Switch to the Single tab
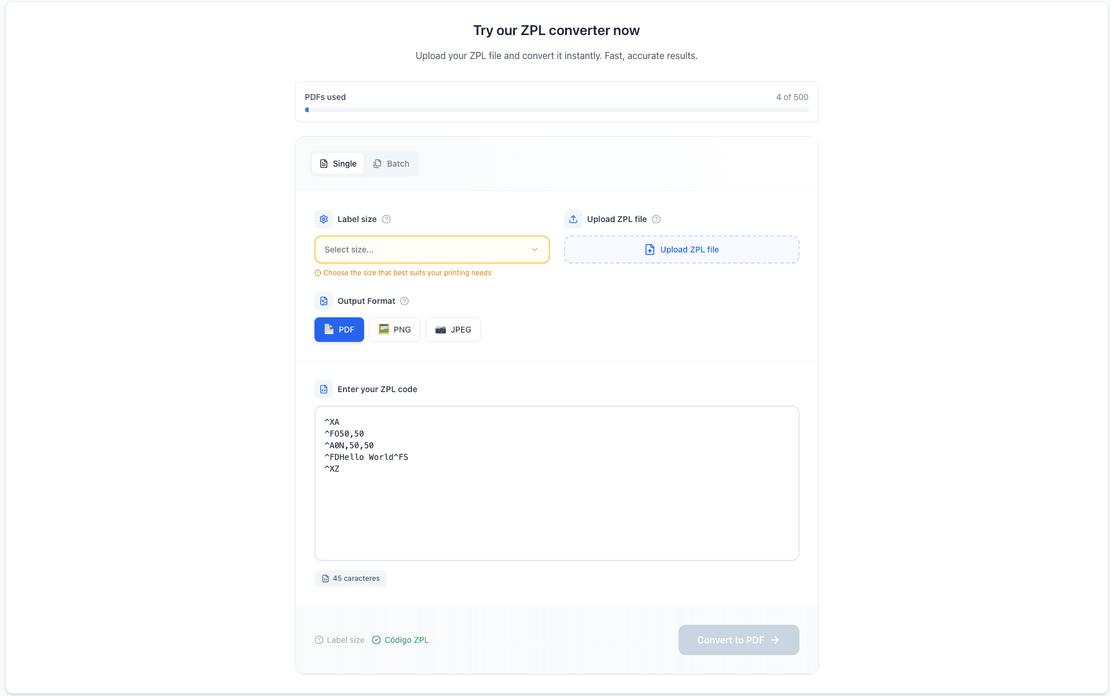The width and height of the screenshot is (1111, 696). (x=338, y=164)
